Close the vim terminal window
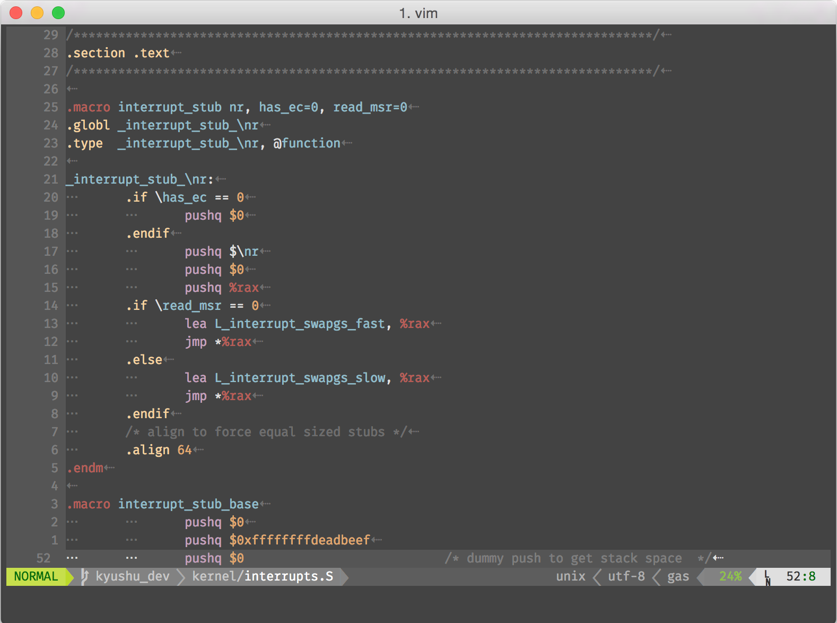 coord(16,13)
